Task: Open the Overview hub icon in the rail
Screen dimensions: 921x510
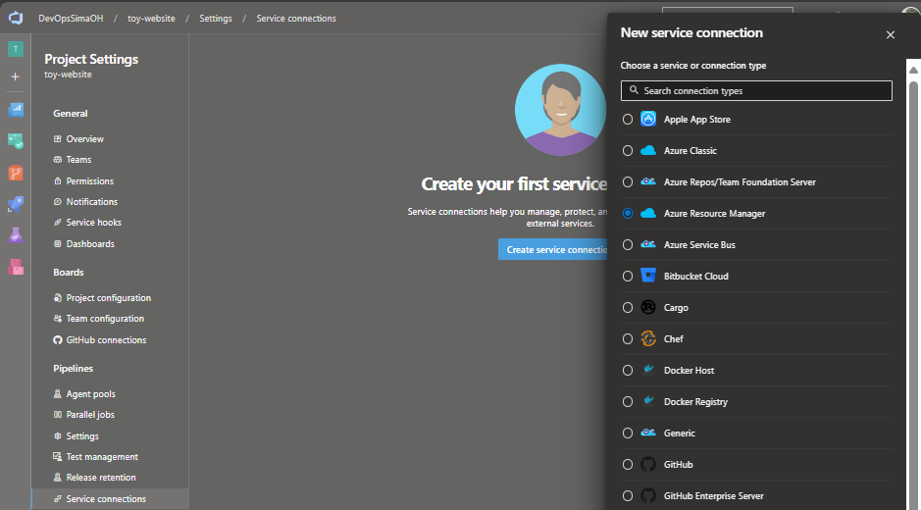Action: [x=16, y=110]
